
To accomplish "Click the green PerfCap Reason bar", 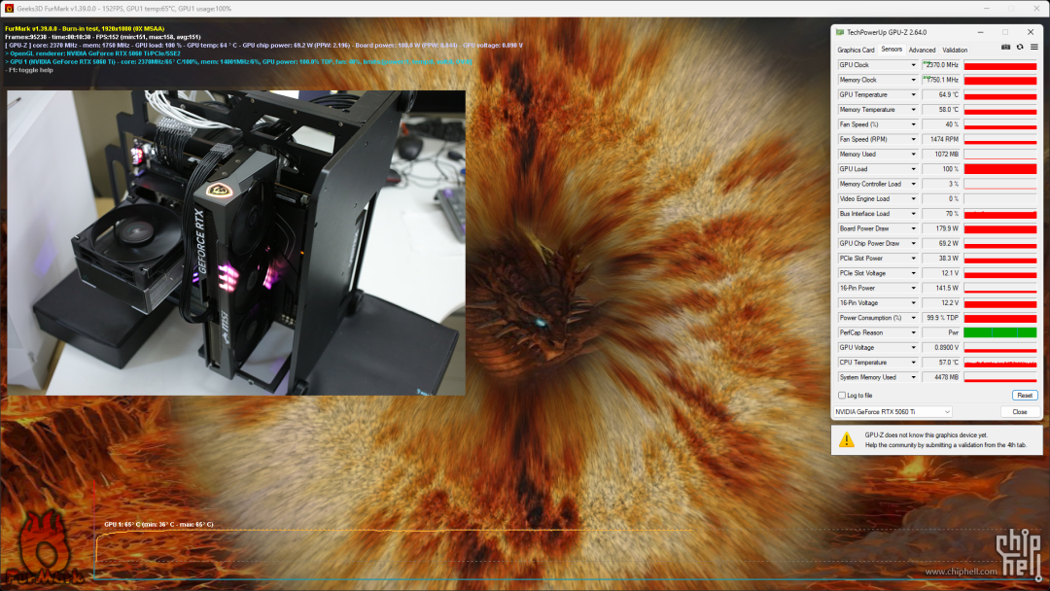I will [x=1000, y=332].
